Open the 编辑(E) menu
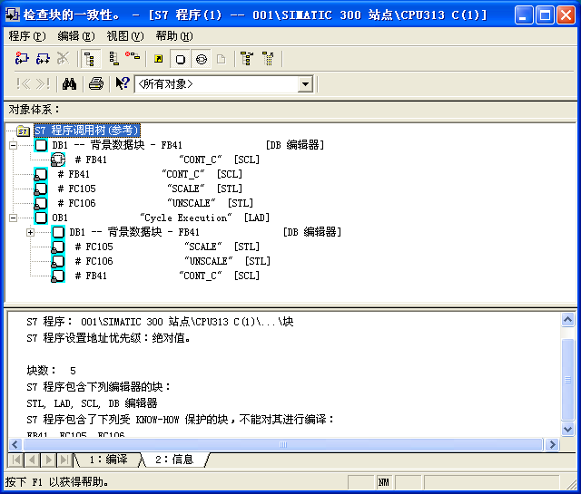 [x=76, y=36]
